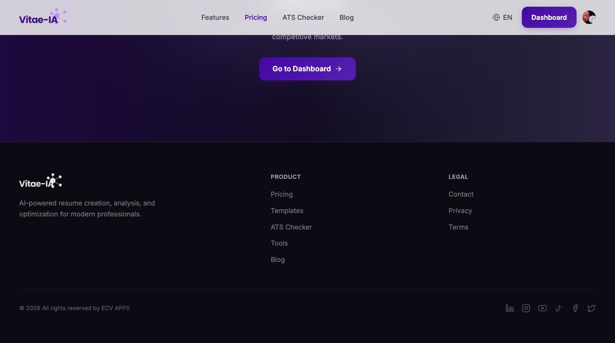Open ATS Checker from the top navigation
The height and width of the screenshot is (343, 615).
tap(303, 17)
